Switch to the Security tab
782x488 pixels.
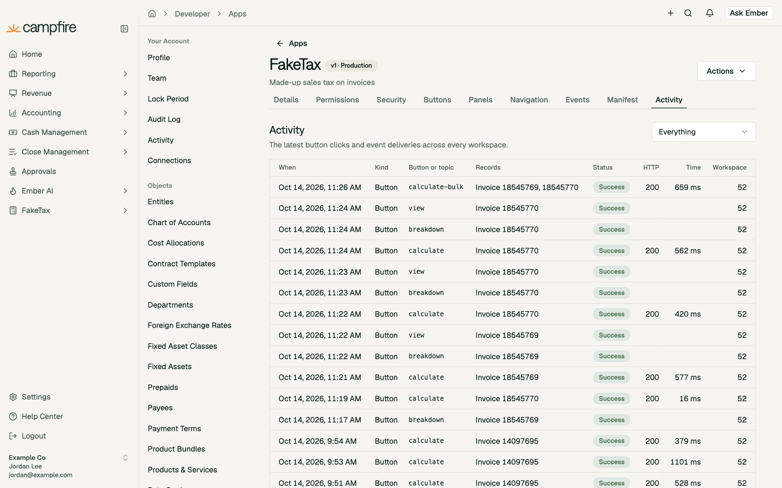tap(391, 100)
